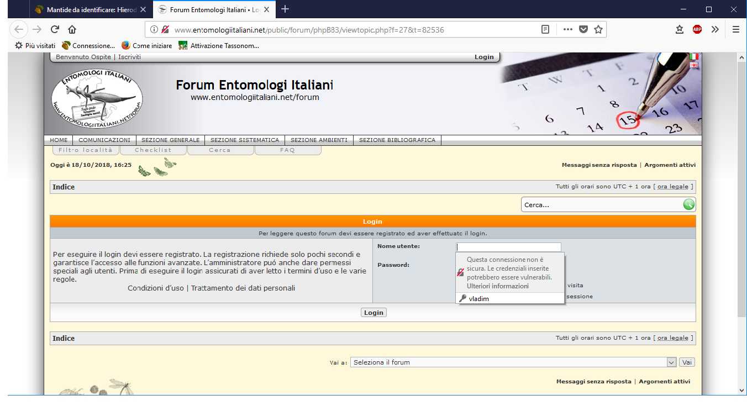Open Ulteriori informazioni in security warning

(497, 286)
